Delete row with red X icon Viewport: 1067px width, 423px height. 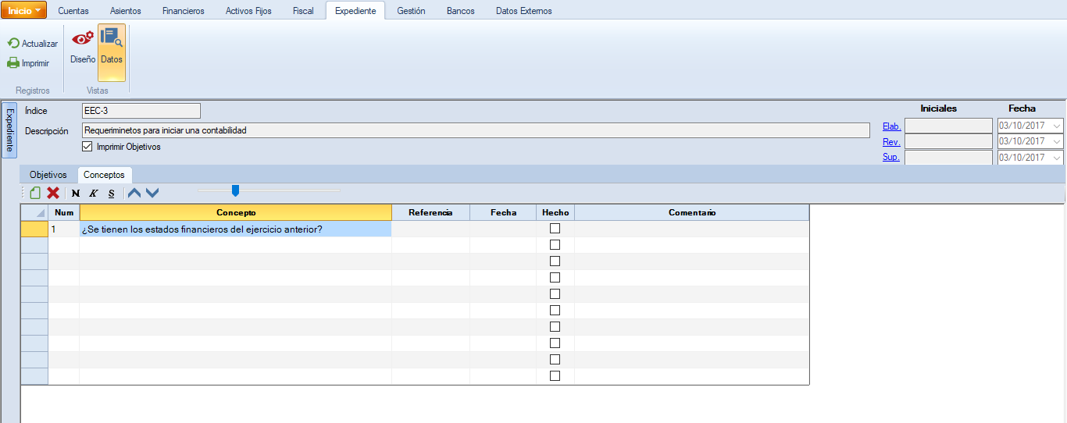pyautogui.click(x=53, y=193)
